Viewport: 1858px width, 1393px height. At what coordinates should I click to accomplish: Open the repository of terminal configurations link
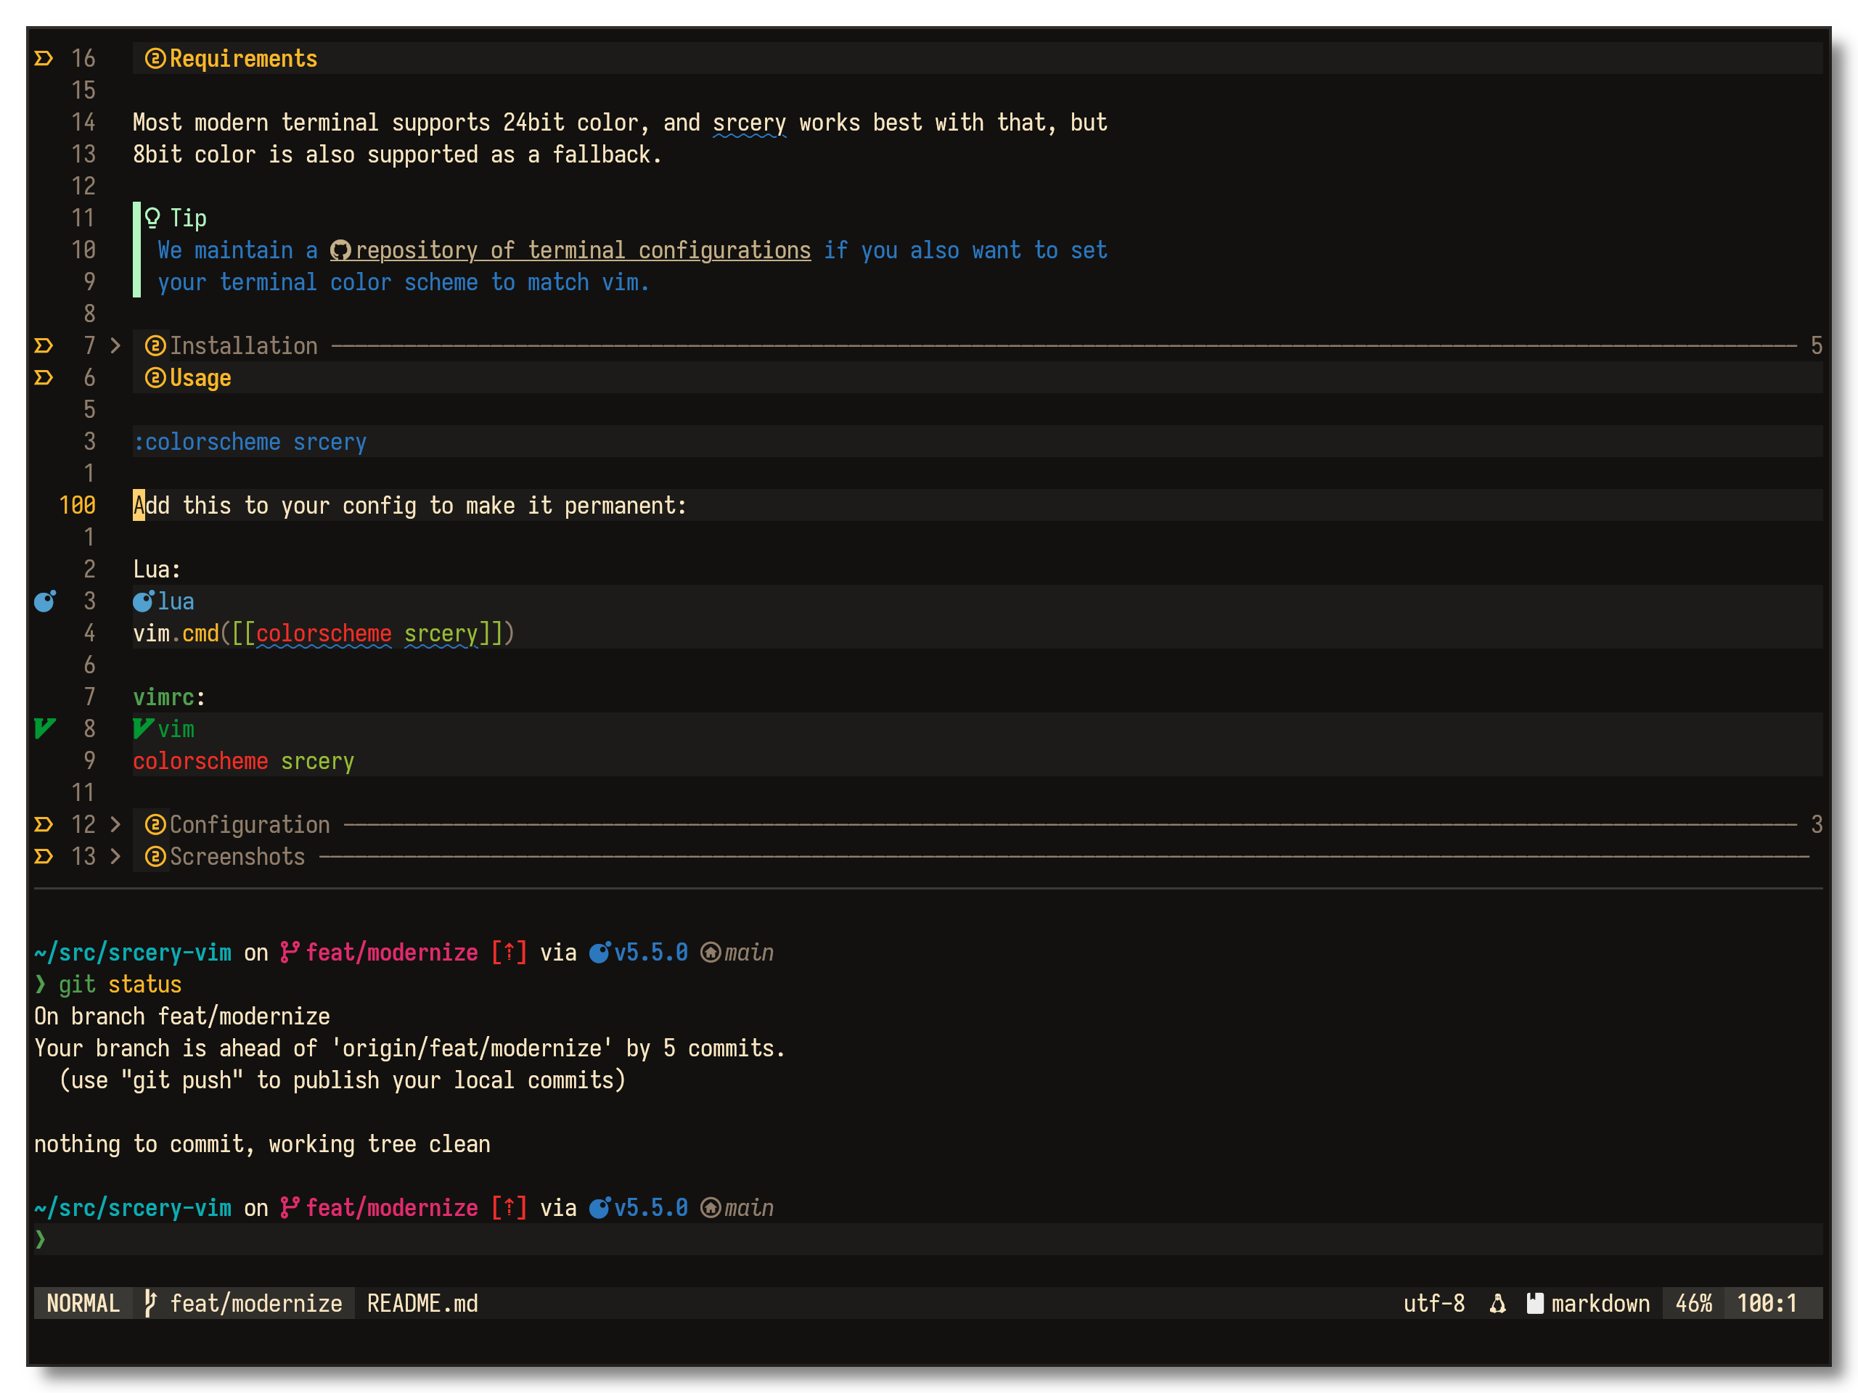point(583,250)
